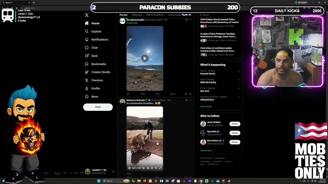Share the NovakGaming59 post

(x=190, y=94)
